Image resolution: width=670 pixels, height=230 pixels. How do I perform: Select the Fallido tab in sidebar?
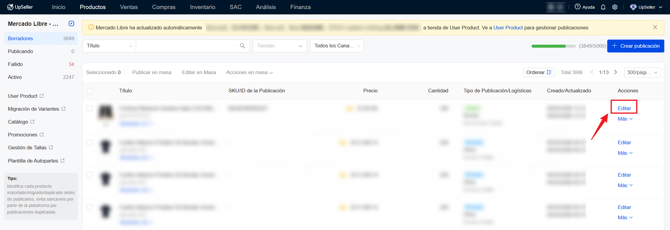point(16,64)
